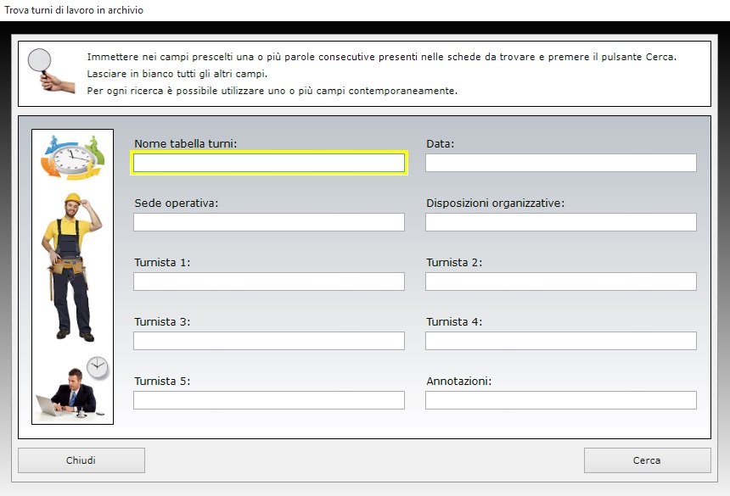
Task: Start the search with Cerca button
Action: click(647, 460)
